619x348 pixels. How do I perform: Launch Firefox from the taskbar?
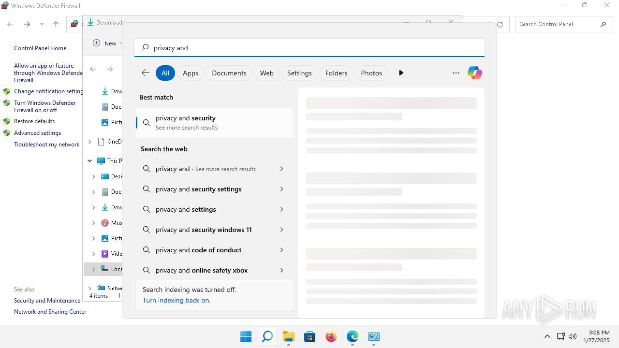coord(331,336)
